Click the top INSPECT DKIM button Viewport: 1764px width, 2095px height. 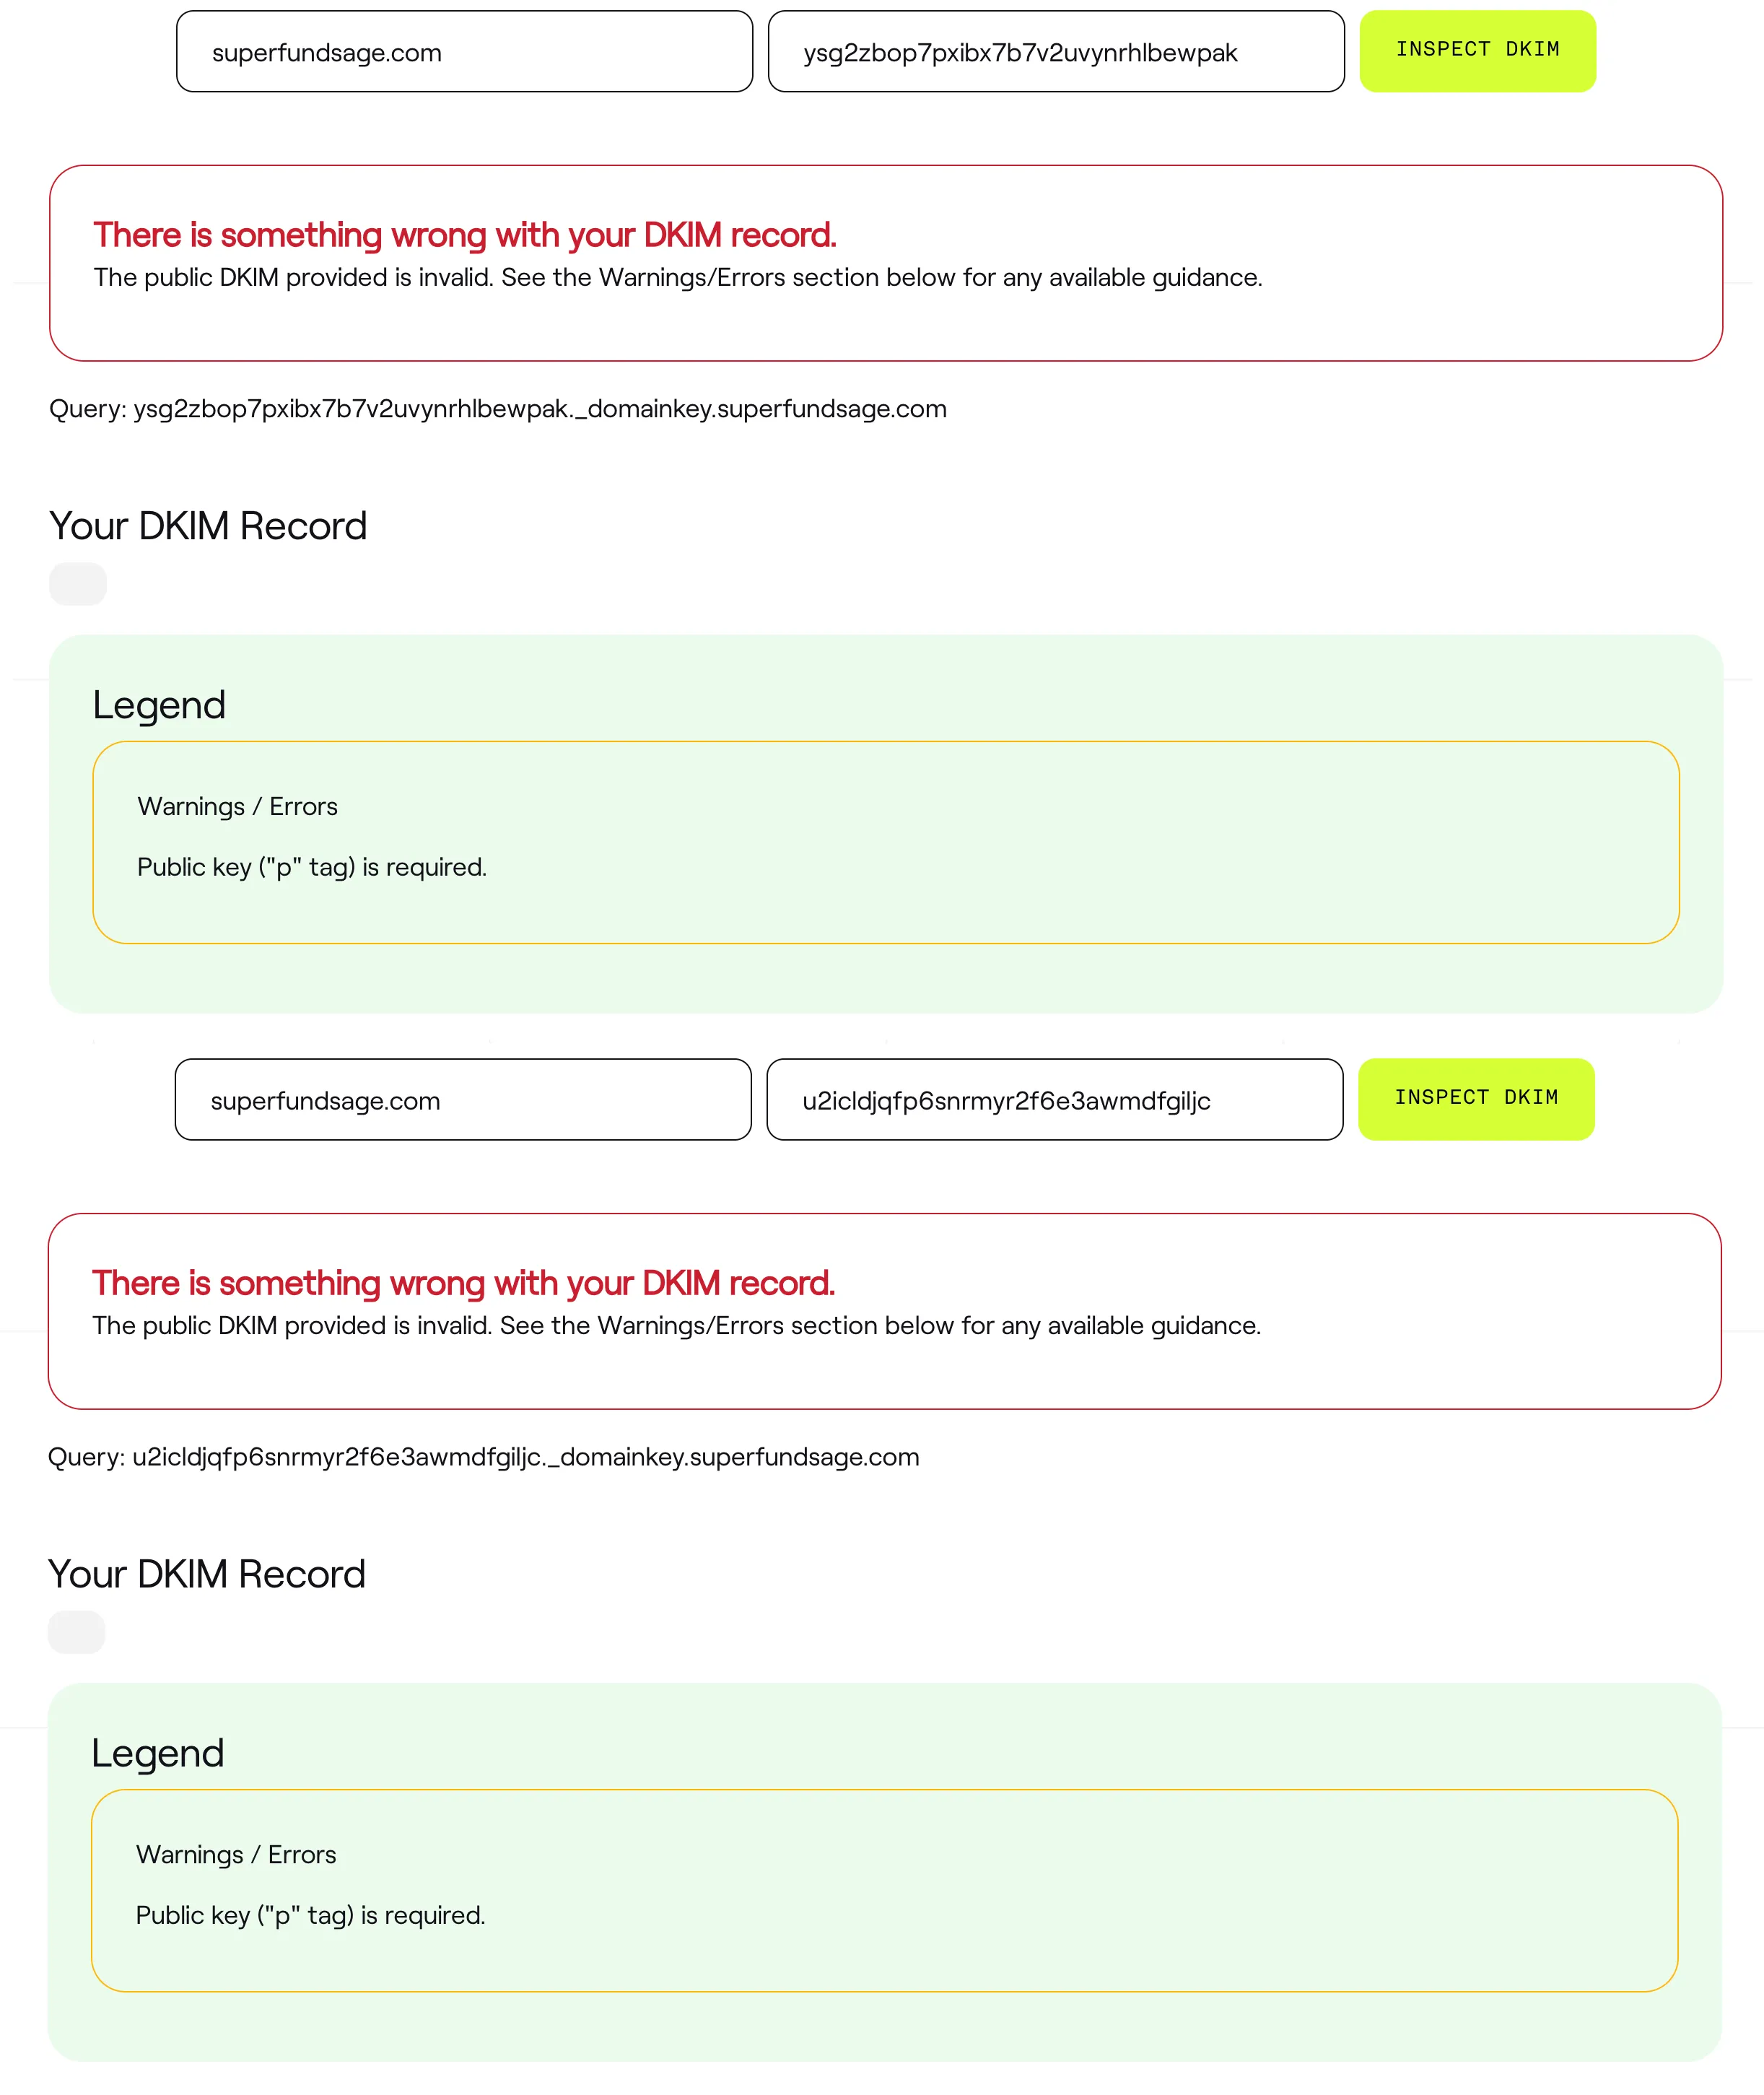[x=1477, y=49]
